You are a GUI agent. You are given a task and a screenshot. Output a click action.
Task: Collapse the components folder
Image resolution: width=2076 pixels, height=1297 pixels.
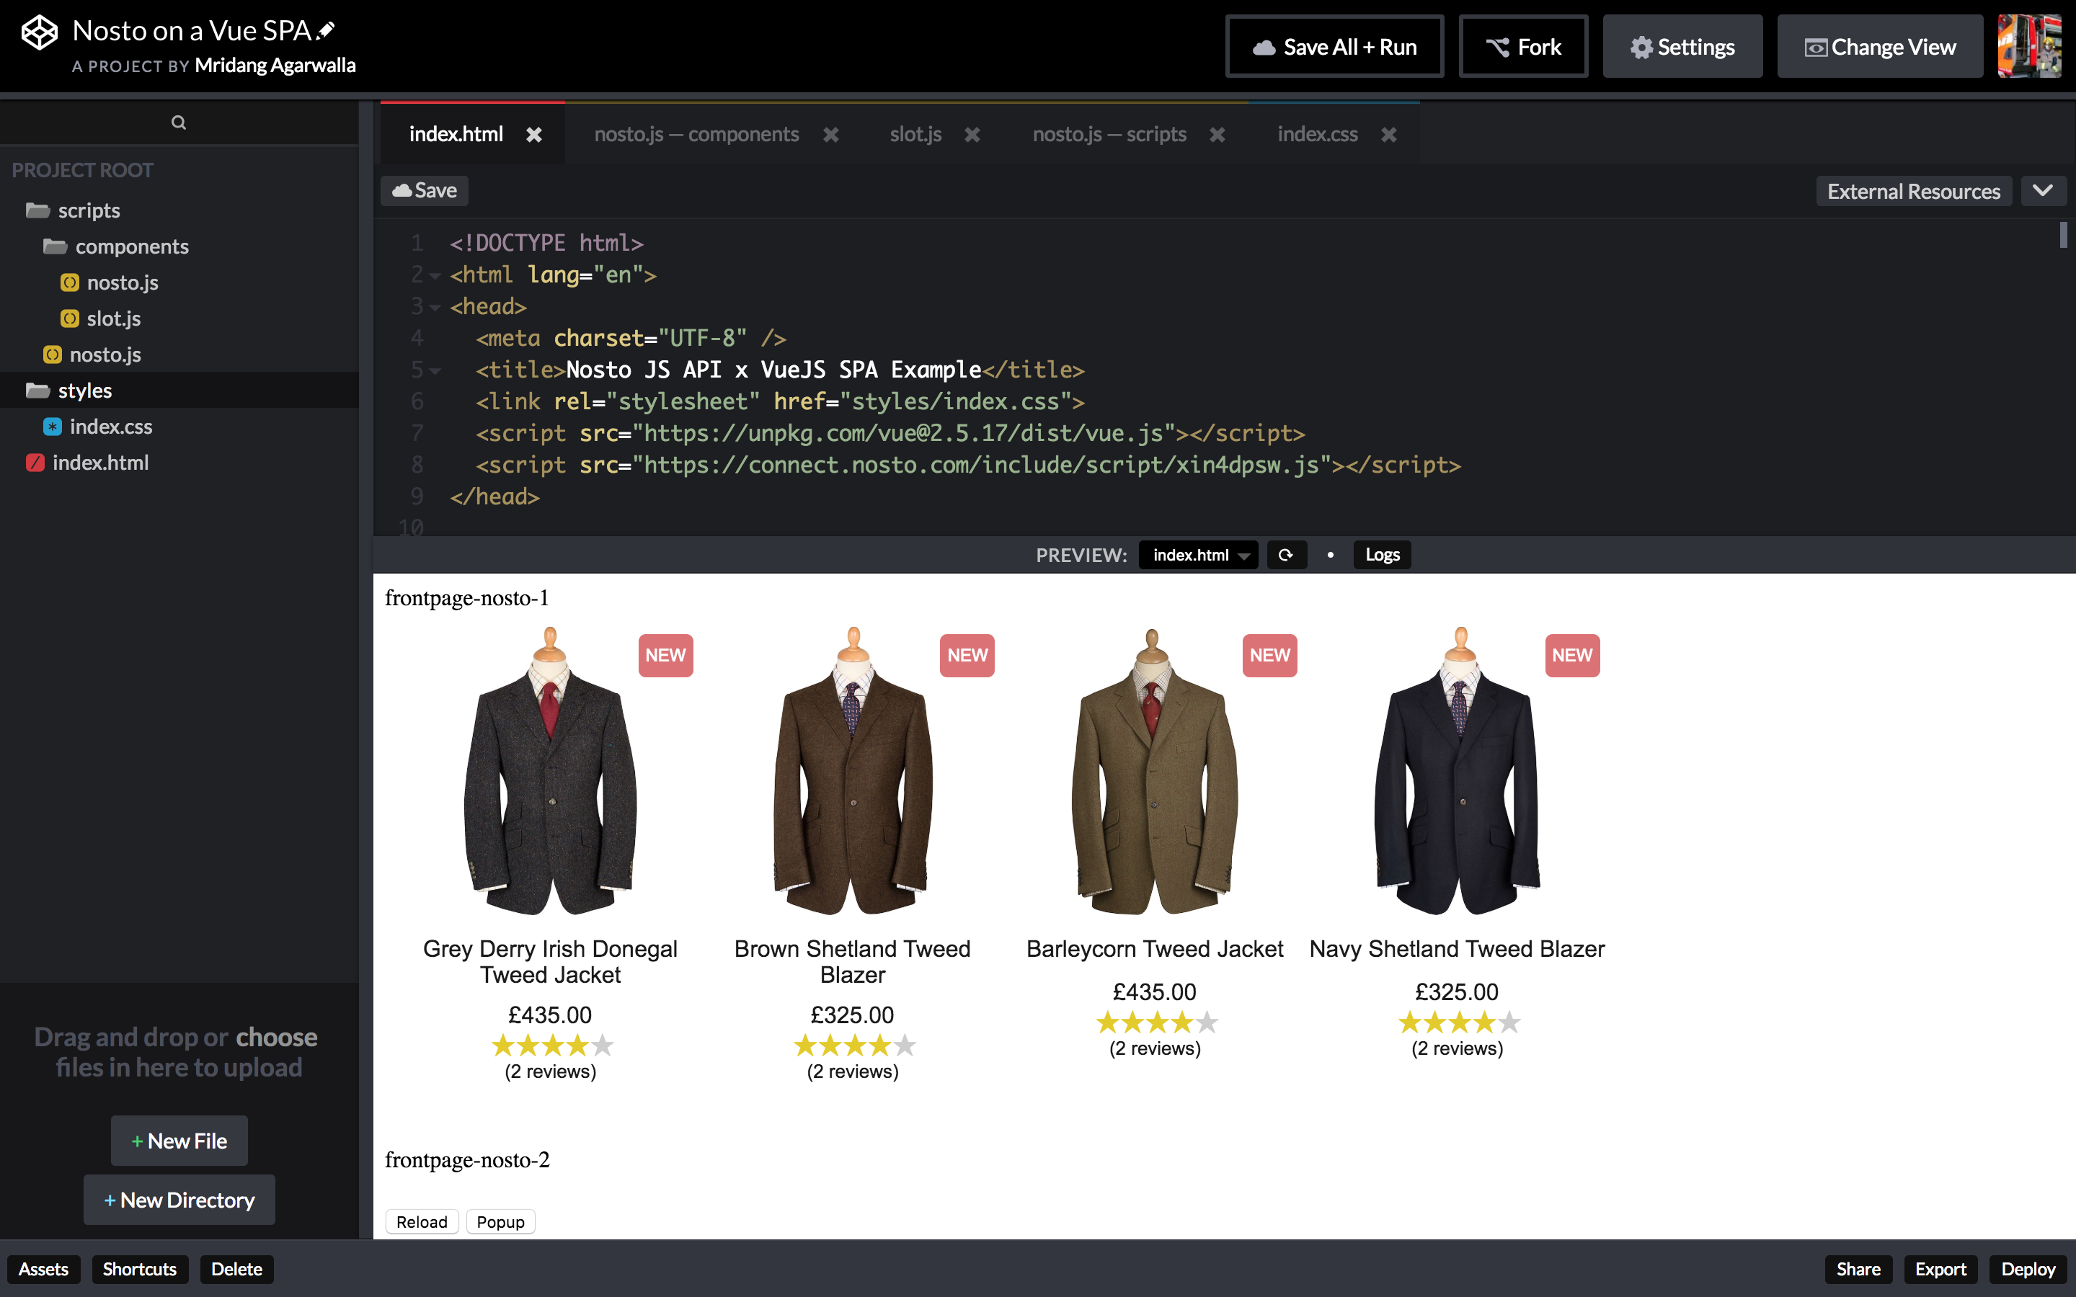pyautogui.click(x=116, y=246)
